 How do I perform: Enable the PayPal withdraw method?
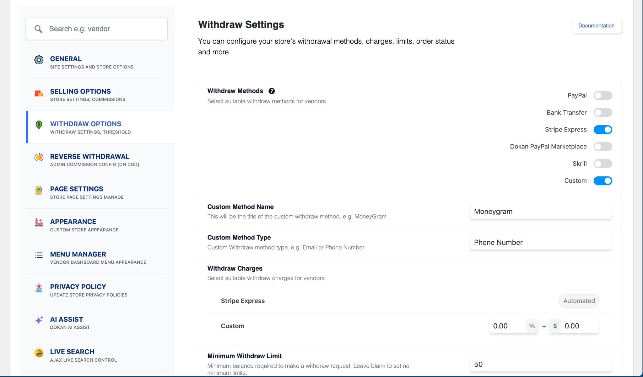point(603,95)
